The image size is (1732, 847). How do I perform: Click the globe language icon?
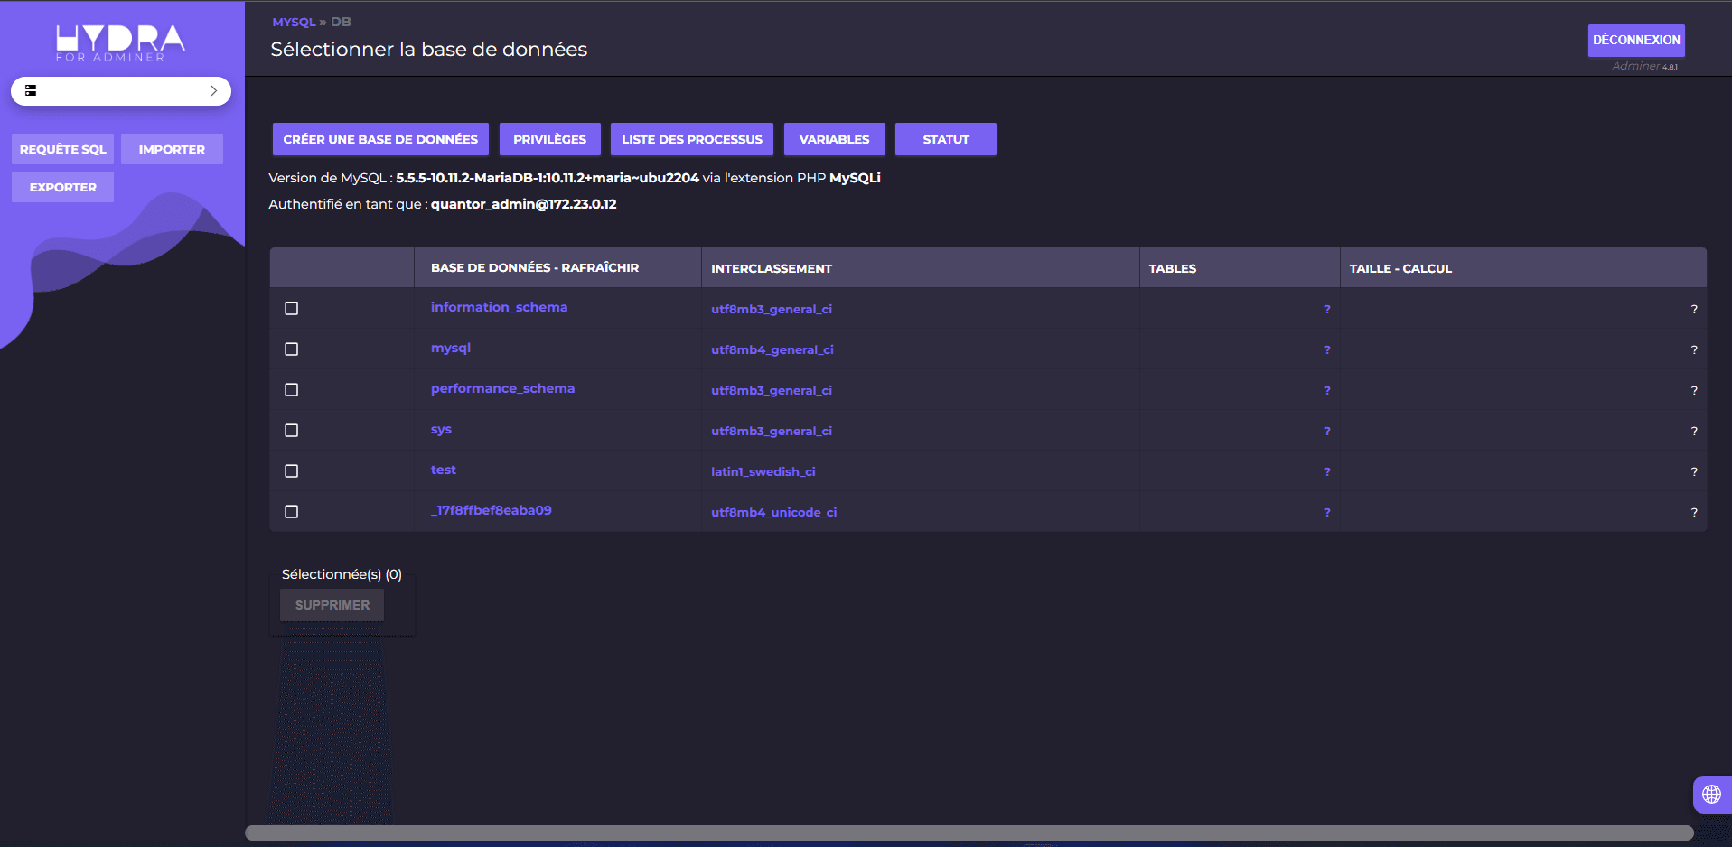point(1710,795)
